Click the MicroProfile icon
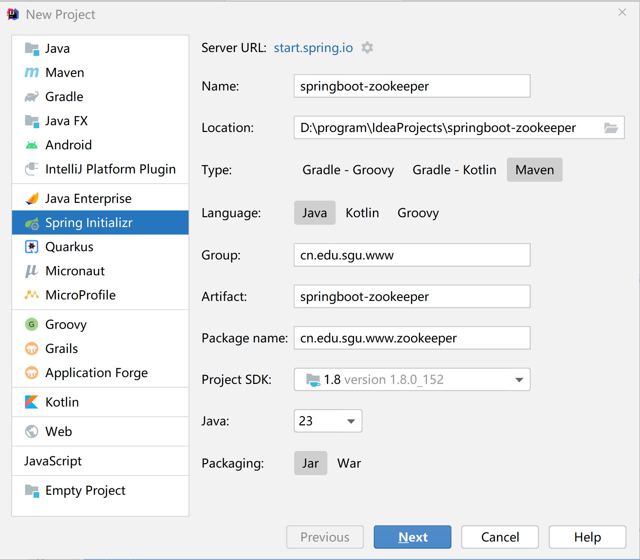 pyautogui.click(x=32, y=295)
